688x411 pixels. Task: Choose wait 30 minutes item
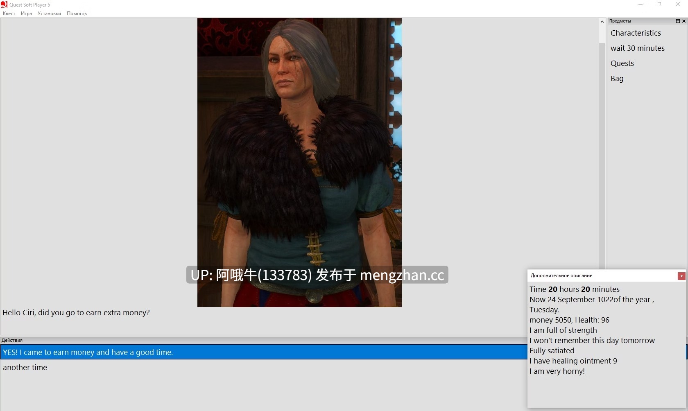click(637, 48)
